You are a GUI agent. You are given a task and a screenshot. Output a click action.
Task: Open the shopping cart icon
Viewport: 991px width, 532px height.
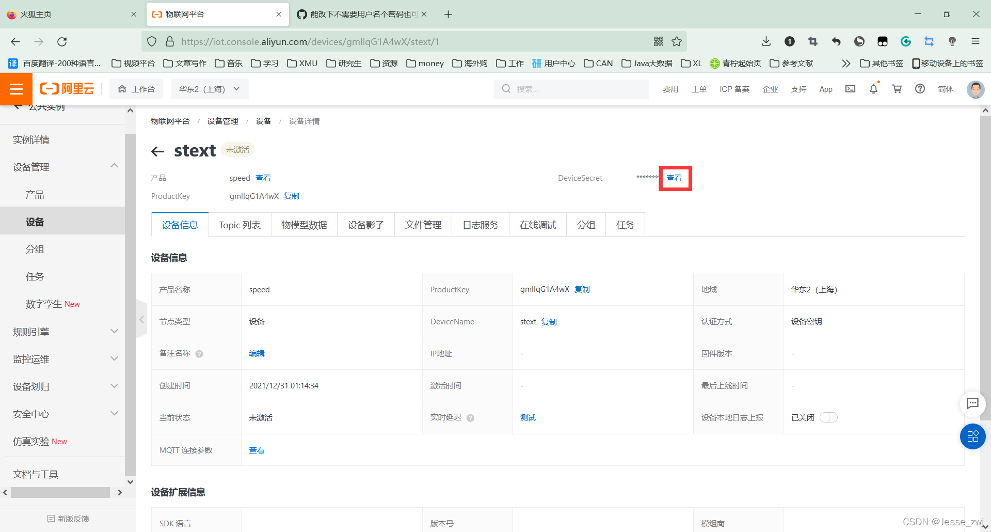(897, 89)
